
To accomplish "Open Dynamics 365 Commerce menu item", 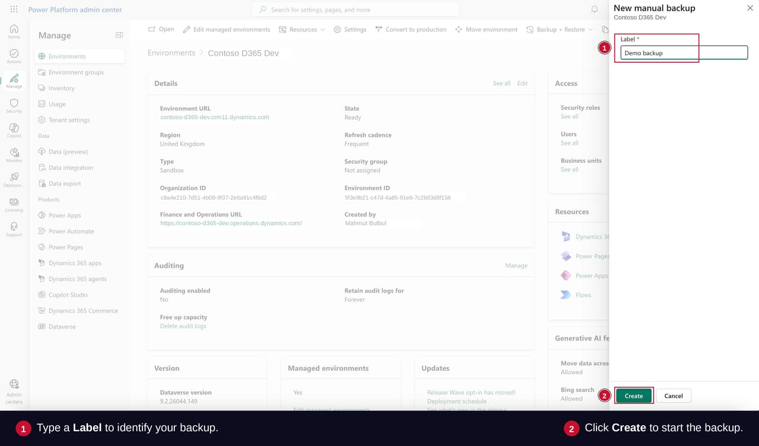I will click(79, 310).
